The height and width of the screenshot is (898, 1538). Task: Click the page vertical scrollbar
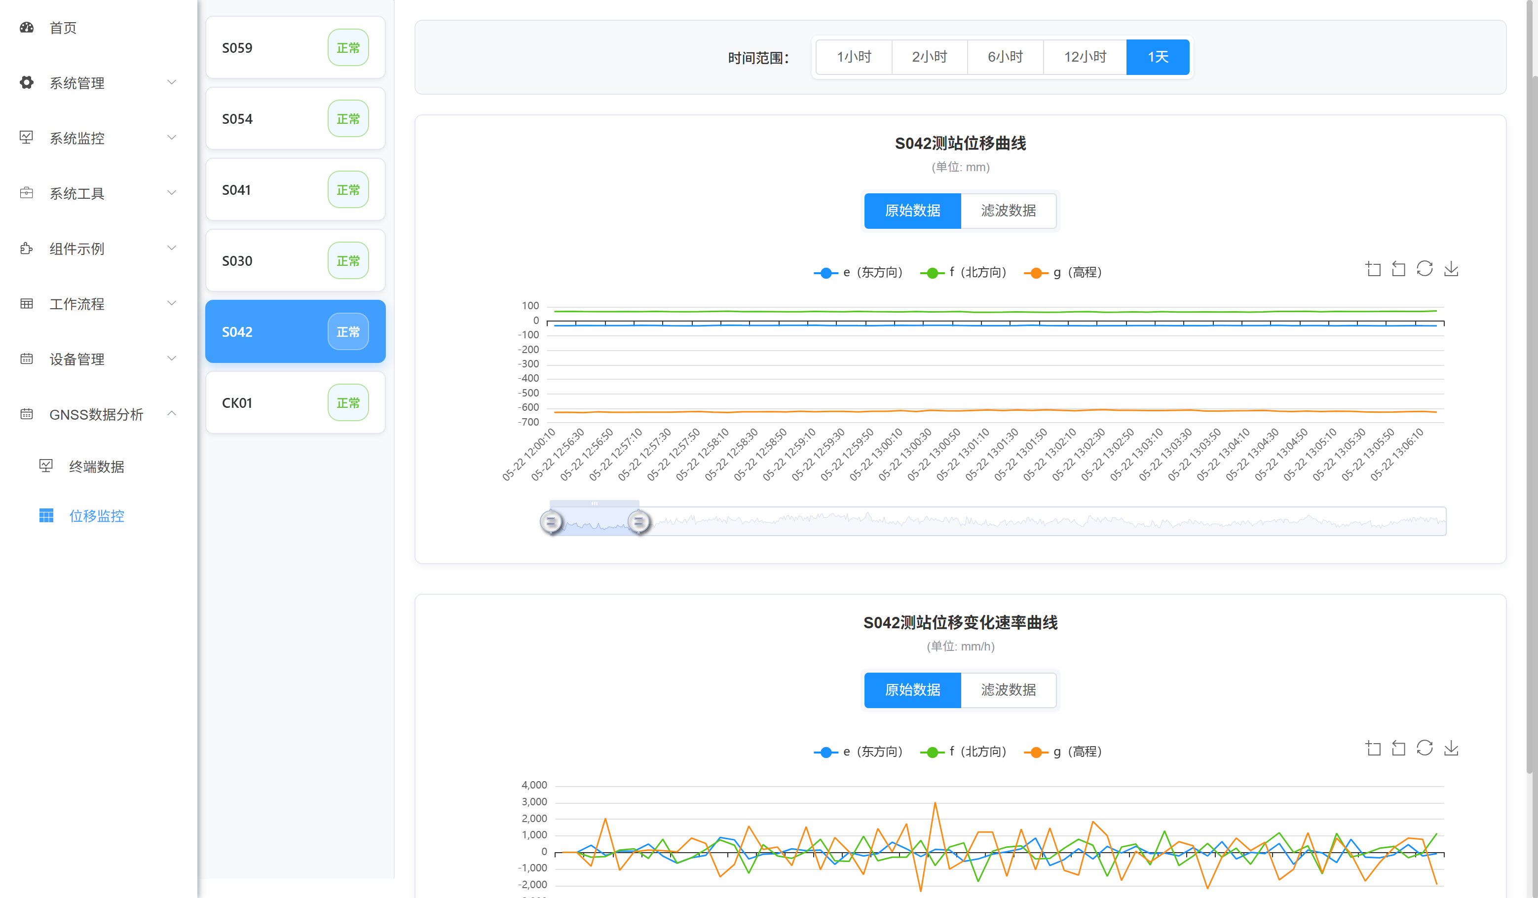(x=1532, y=427)
